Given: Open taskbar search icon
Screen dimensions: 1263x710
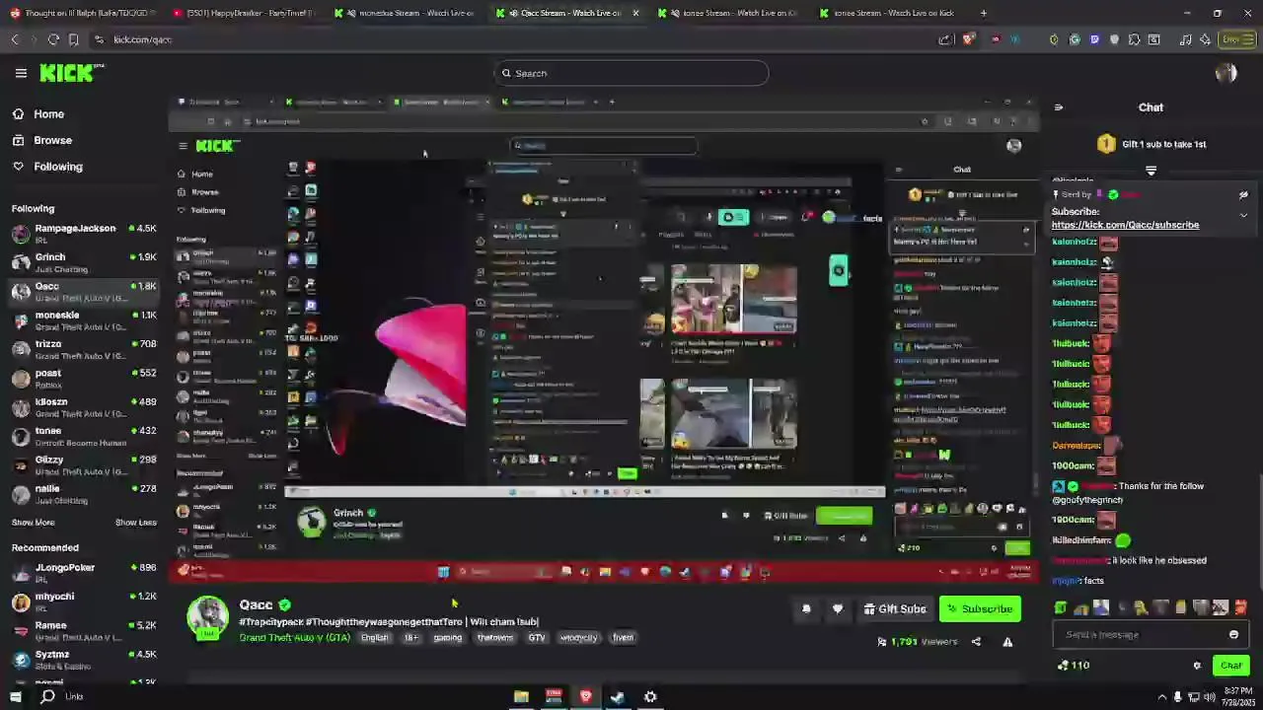Looking at the screenshot, I should coord(47,697).
